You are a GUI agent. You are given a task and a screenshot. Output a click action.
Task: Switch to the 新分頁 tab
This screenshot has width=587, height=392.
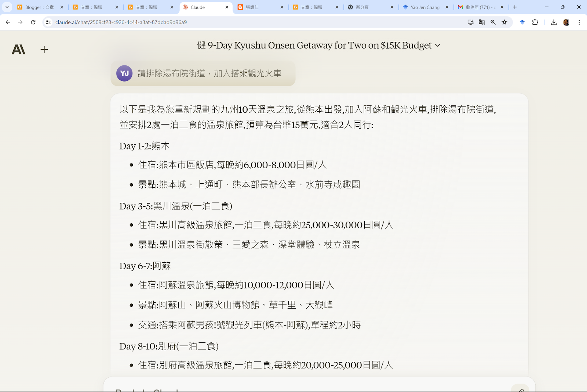click(371, 7)
